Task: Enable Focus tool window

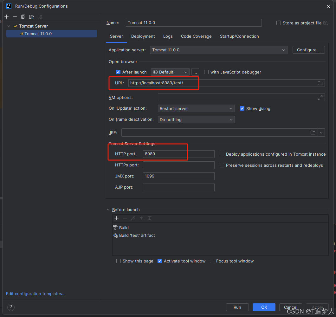Action: coord(212,261)
